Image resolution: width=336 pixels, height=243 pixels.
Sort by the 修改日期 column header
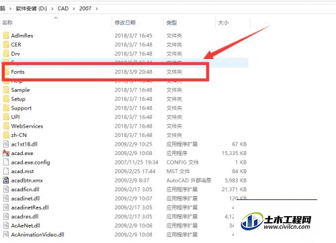(125, 23)
